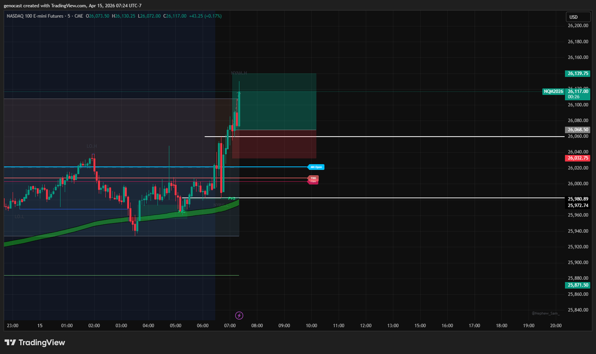Click the 26,139.75 take-profit price label
This screenshot has height=354, width=596.
[x=578, y=73]
